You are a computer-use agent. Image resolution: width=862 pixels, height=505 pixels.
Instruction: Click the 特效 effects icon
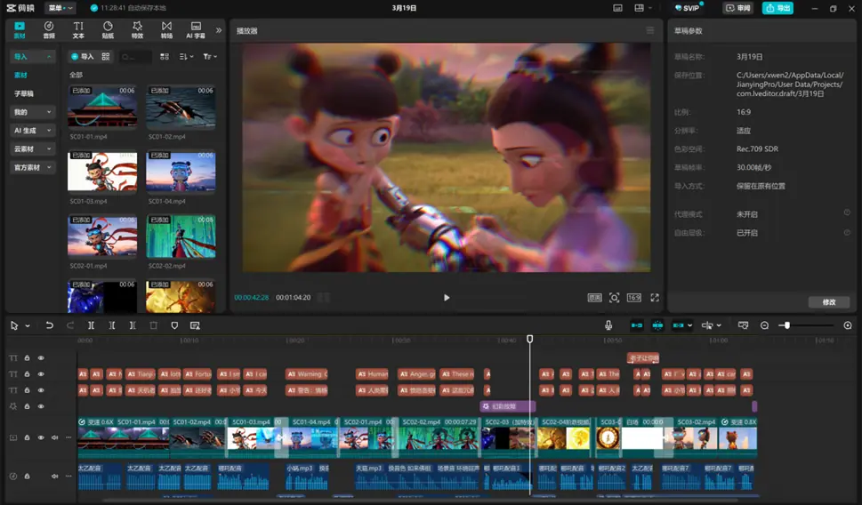pyautogui.click(x=137, y=29)
